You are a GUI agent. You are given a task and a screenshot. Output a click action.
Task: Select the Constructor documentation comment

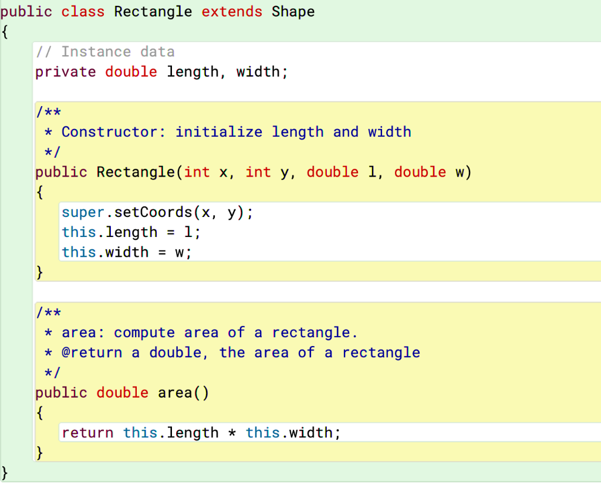tap(223, 131)
